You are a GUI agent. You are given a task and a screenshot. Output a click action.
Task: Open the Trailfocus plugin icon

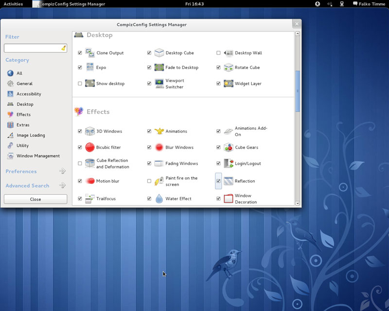point(90,199)
